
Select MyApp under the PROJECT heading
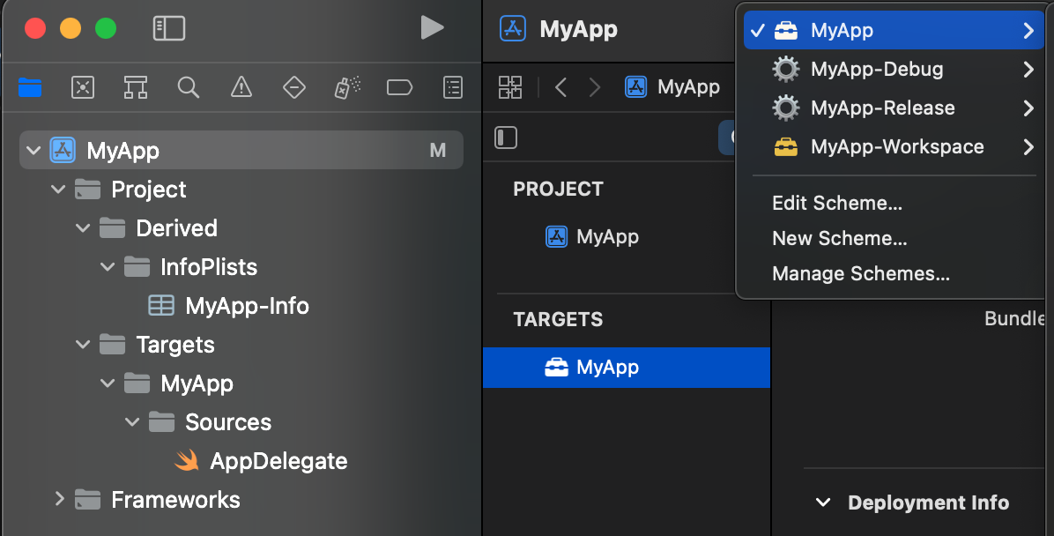click(x=627, y=237)
